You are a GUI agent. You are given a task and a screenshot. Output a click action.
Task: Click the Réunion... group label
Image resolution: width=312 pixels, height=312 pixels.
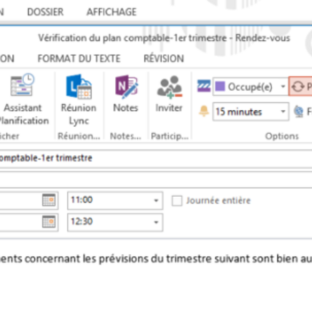[x=79, y=136]
